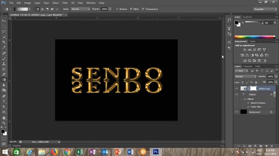Image resolution: width=279 pixels, height=156 pixels.
Task: Add a Levels adjustment
Action: click(x=249, y=50)
